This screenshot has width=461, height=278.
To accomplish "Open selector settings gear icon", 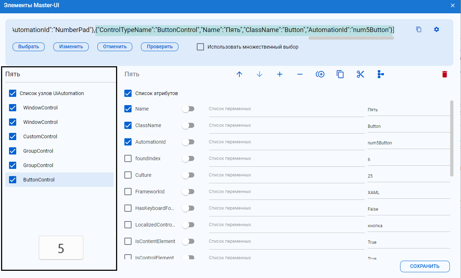I will click(436, 30).
